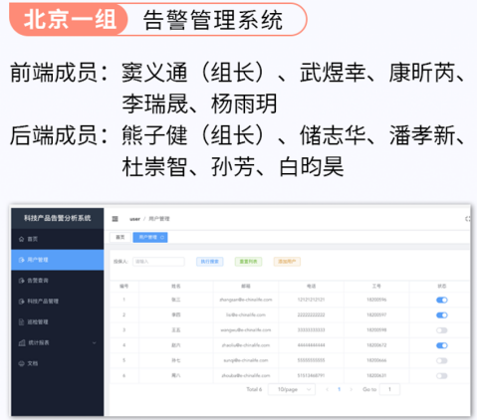Open 告警查询 in the sidebar menu
The image size is (478, 420).
(x=58, y=281)
